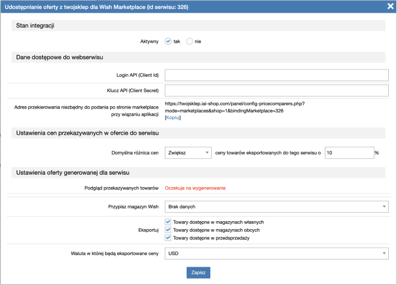This screenshot has height=285, width=397.
Task: Click 'Ustawienia oferty generowanej dla serwisu' header
Action: pyautogui.click(x=73, y=173)
